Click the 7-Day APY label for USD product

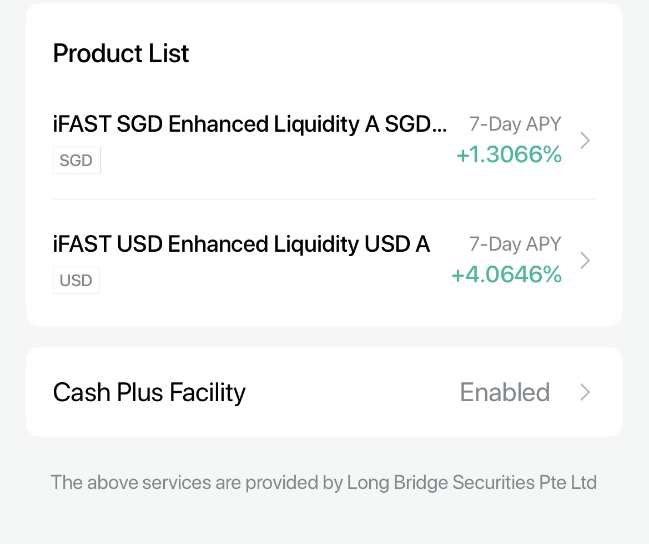coord(515,244)
